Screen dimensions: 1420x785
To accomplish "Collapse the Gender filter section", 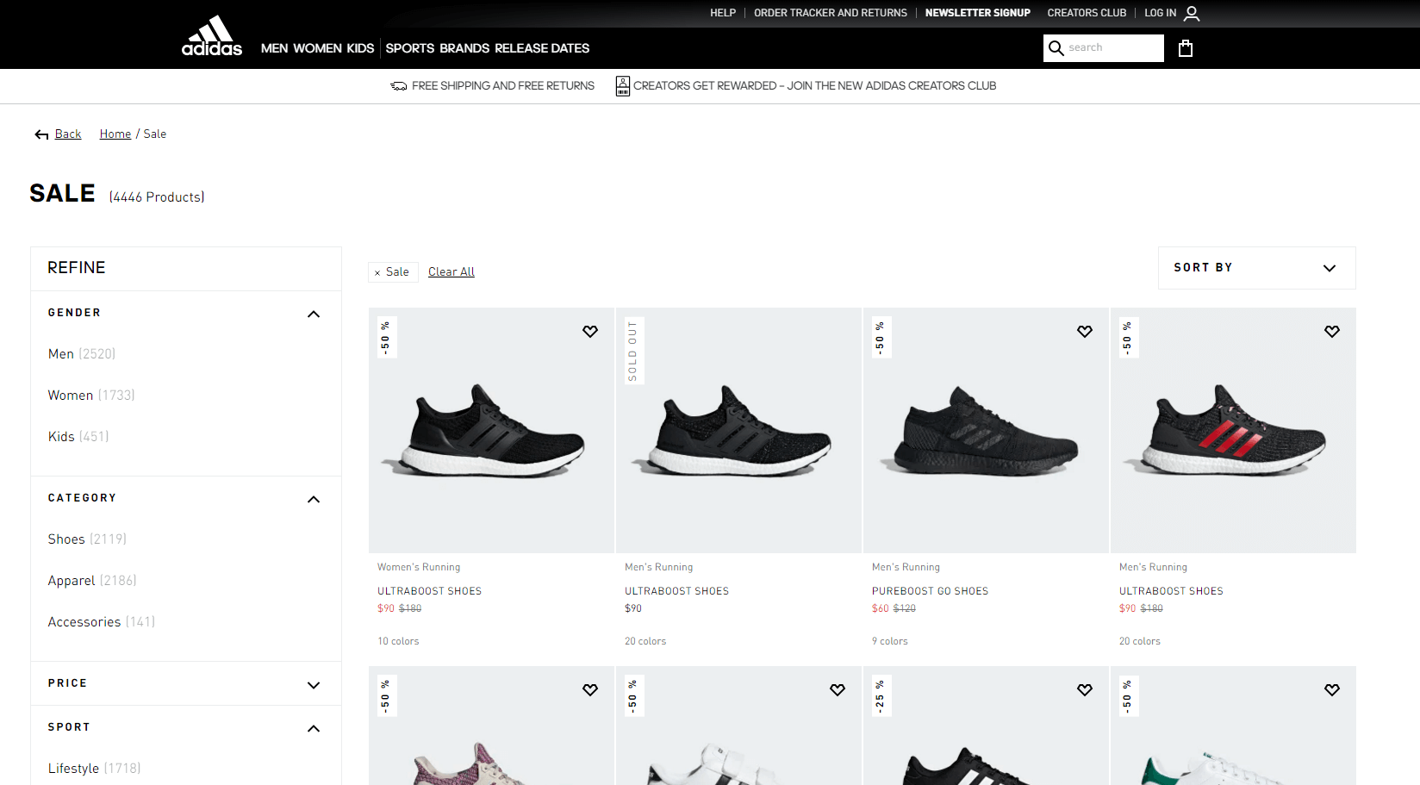I will (x=314, y=314).
